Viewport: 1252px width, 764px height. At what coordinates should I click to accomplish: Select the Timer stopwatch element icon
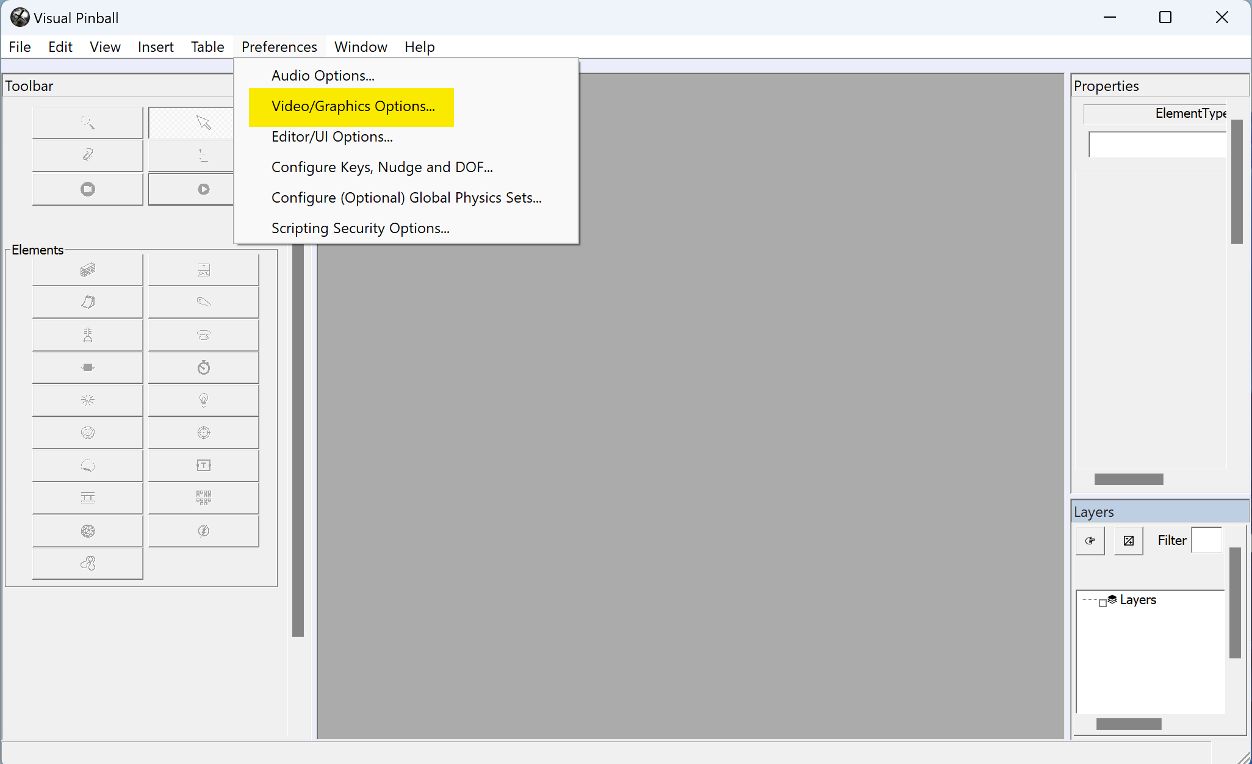pos(203,367)
